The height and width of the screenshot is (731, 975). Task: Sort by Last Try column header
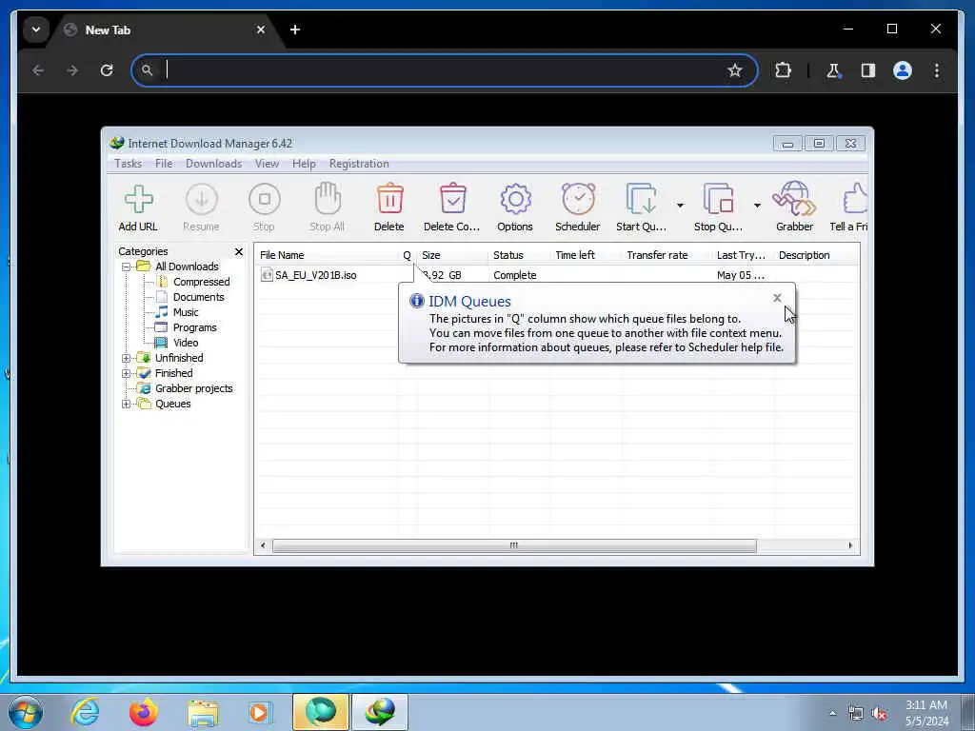click(743, 255)
